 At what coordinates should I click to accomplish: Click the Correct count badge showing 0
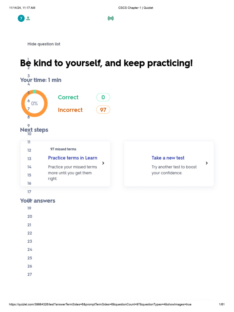pyautogui.click(x=103, y=97)
